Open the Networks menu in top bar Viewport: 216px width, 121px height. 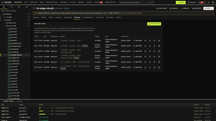[x=64, y=2]
